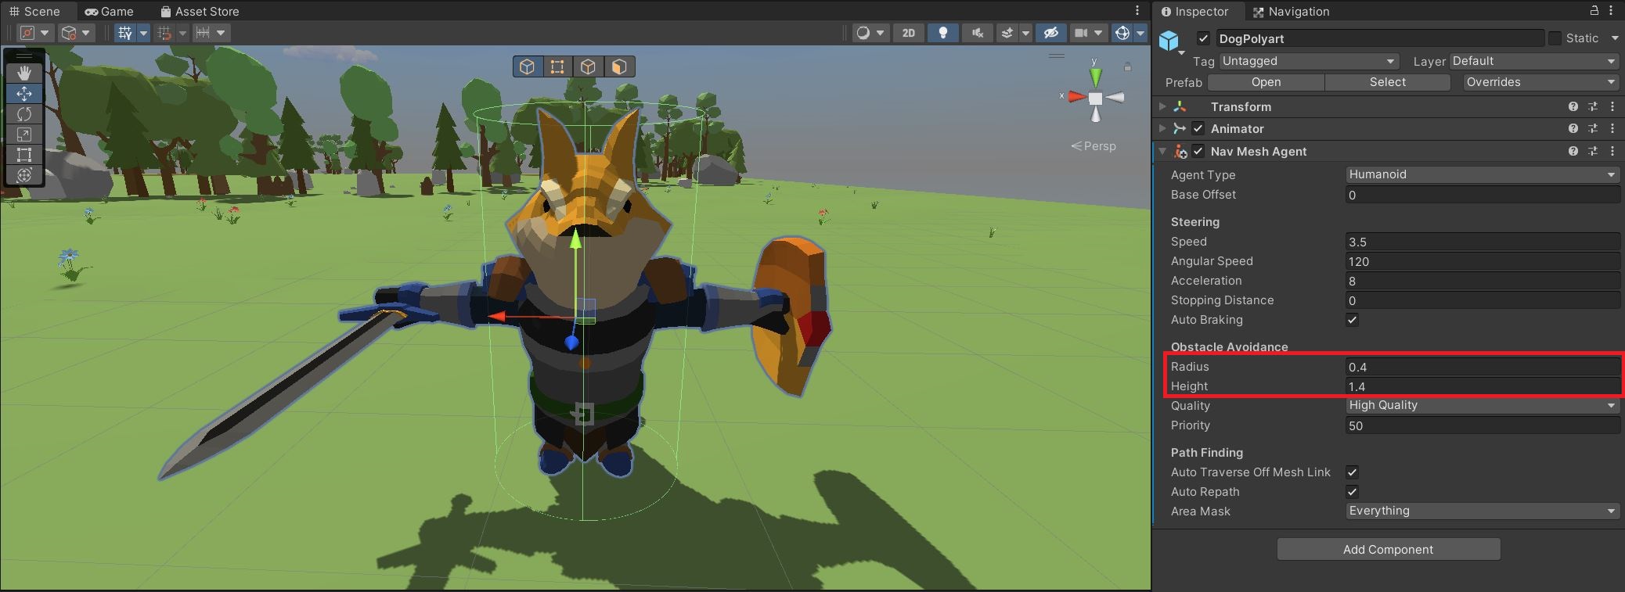The width and height of the screenshot is (1625, 592).
Task: Click the prefab Select button
Action: (x=1387, y=82)
